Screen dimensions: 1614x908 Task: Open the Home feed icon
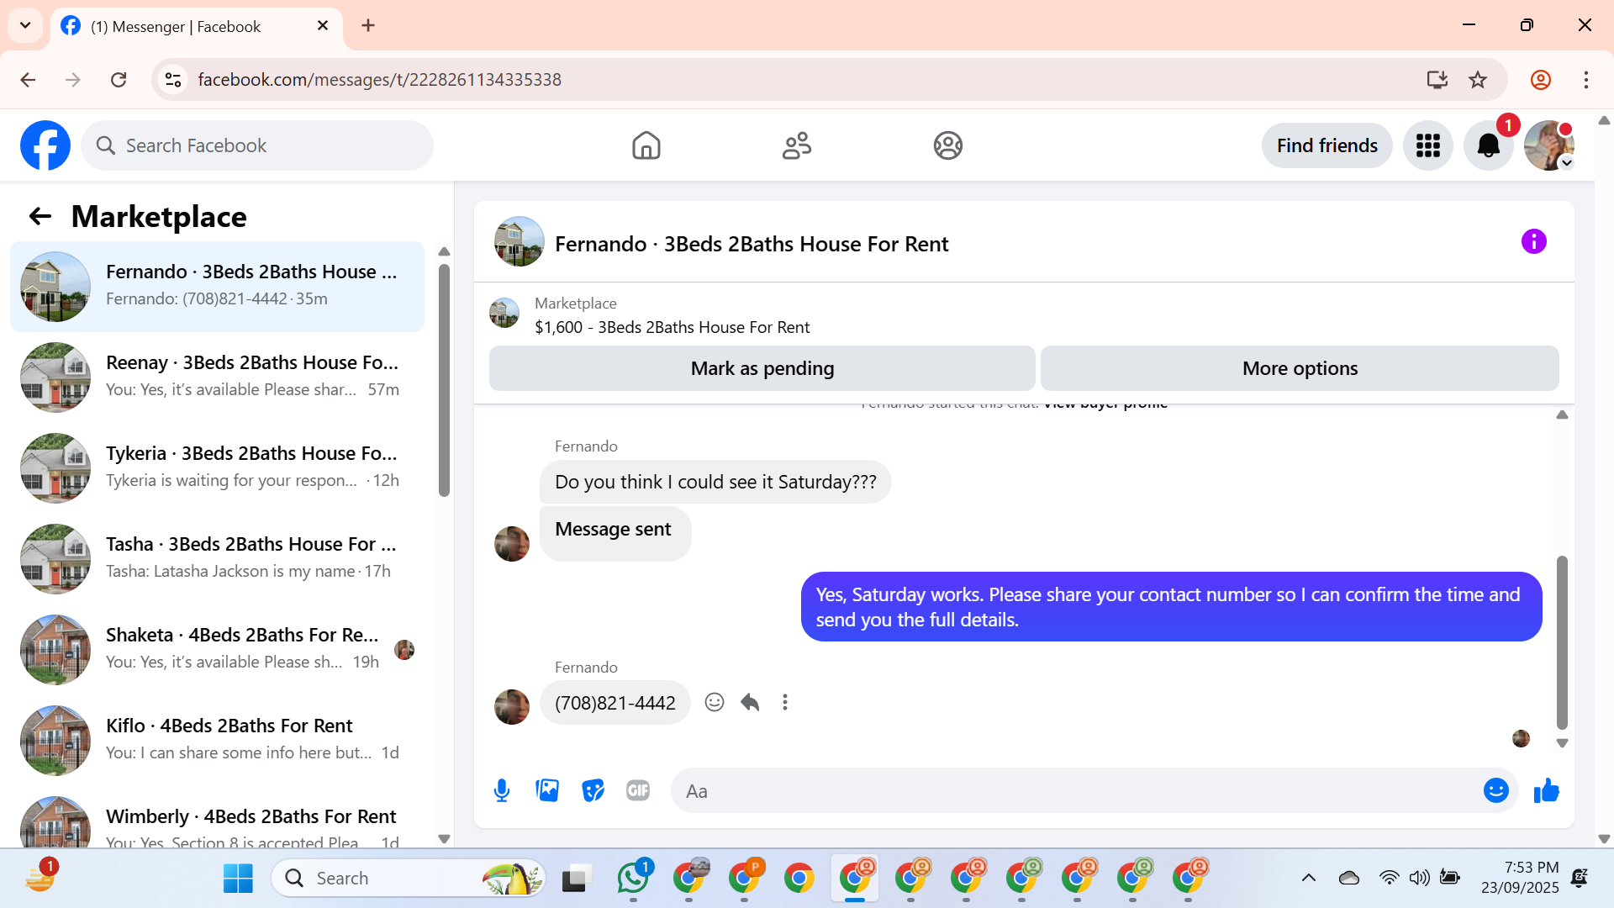point(646,145)
